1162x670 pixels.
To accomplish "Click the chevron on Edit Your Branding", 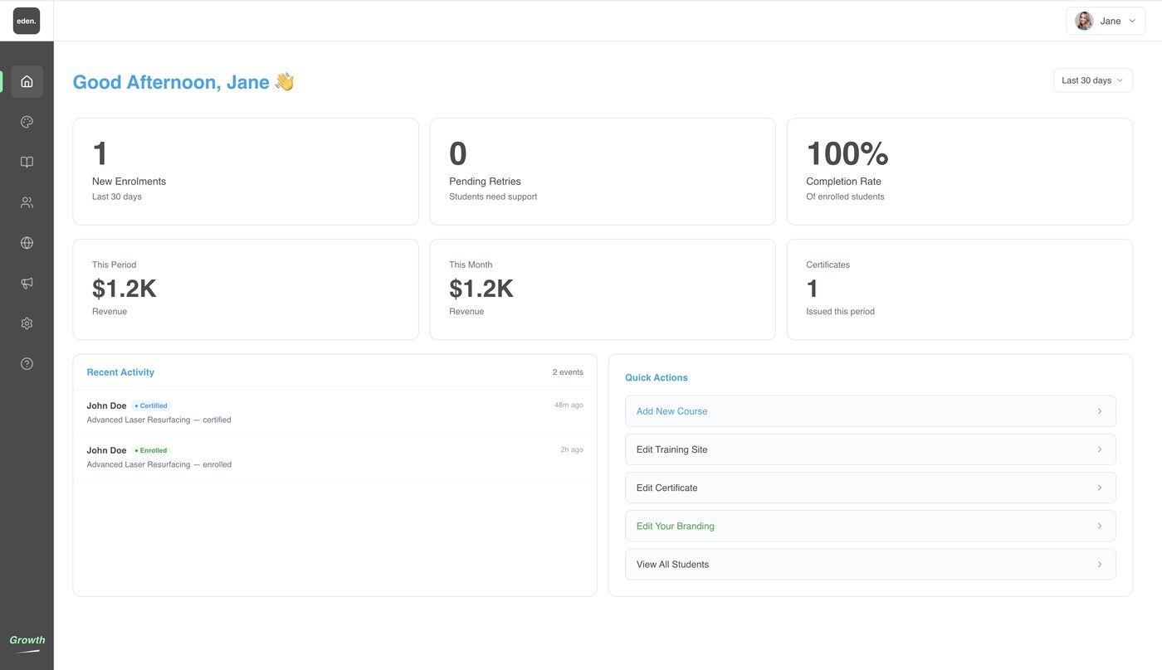I will (1100, 526).
